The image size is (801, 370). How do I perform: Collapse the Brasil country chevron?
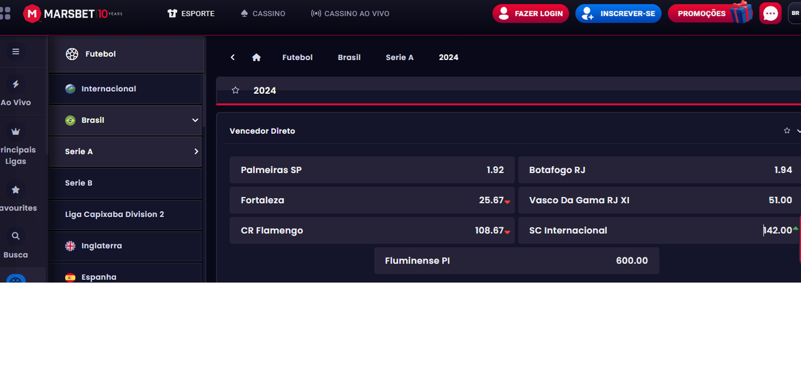pyautogui.click(x=195, y=120)
